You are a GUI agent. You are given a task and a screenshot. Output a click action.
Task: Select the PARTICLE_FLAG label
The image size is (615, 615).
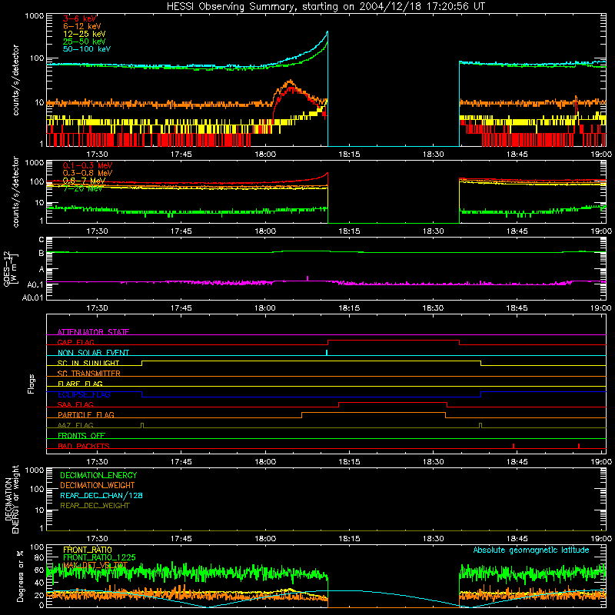(x=86, y=414)
